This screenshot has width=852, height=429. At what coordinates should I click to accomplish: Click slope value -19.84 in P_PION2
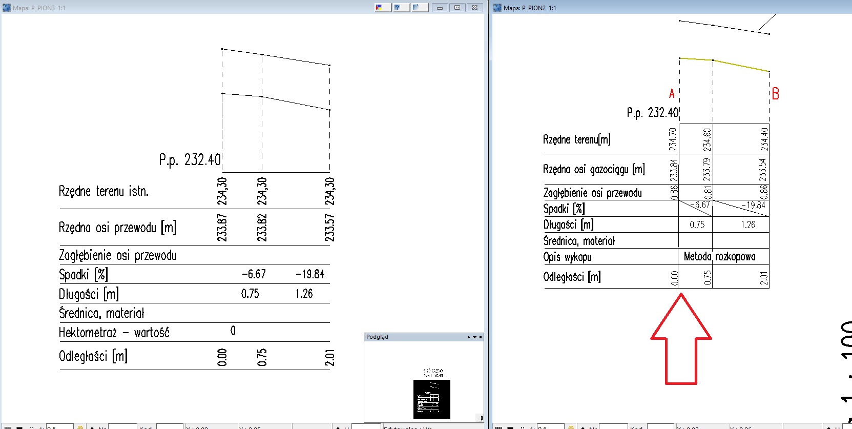(753, 205)
